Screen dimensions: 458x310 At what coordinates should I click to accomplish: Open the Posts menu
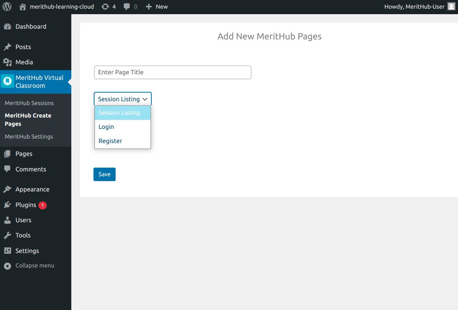coord(23,47)
